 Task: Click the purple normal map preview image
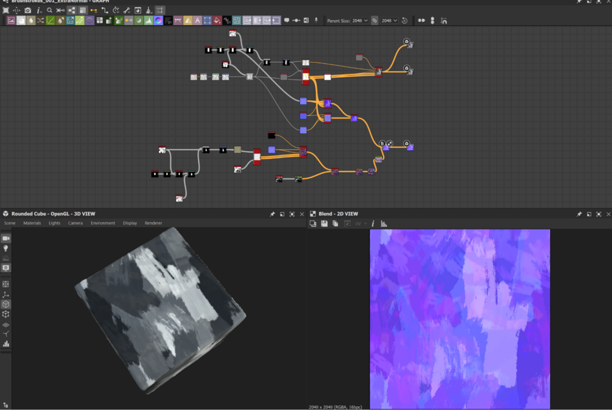pyautogui.click(x=460, y=319)
